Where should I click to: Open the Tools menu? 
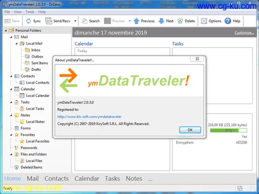tap(30, 12)
